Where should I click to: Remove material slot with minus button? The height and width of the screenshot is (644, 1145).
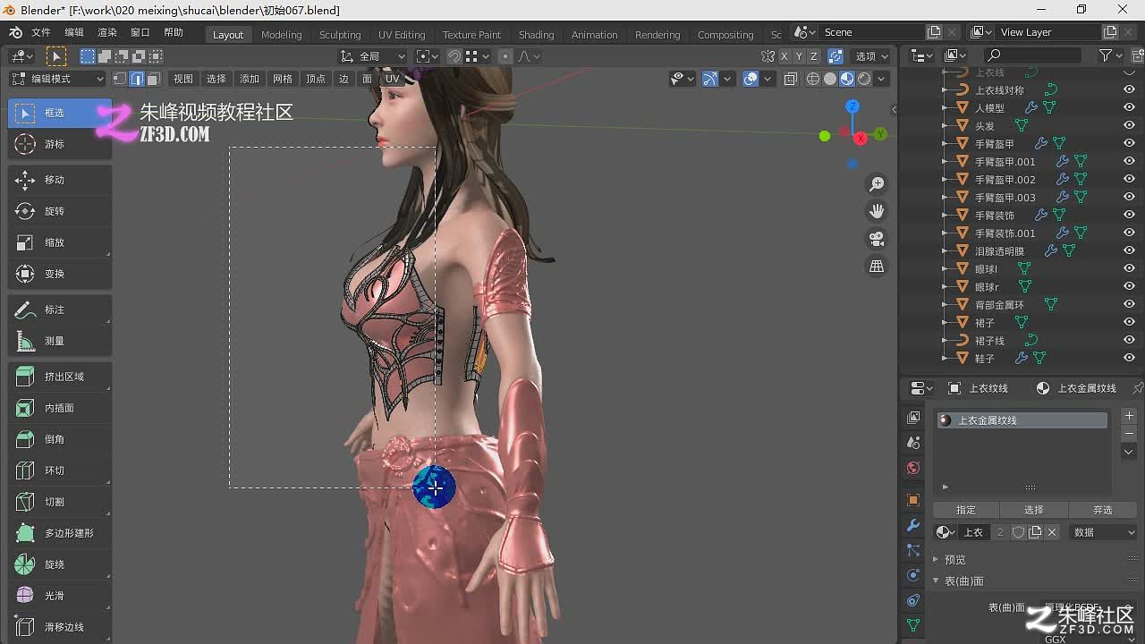(x=1129, y=434)
